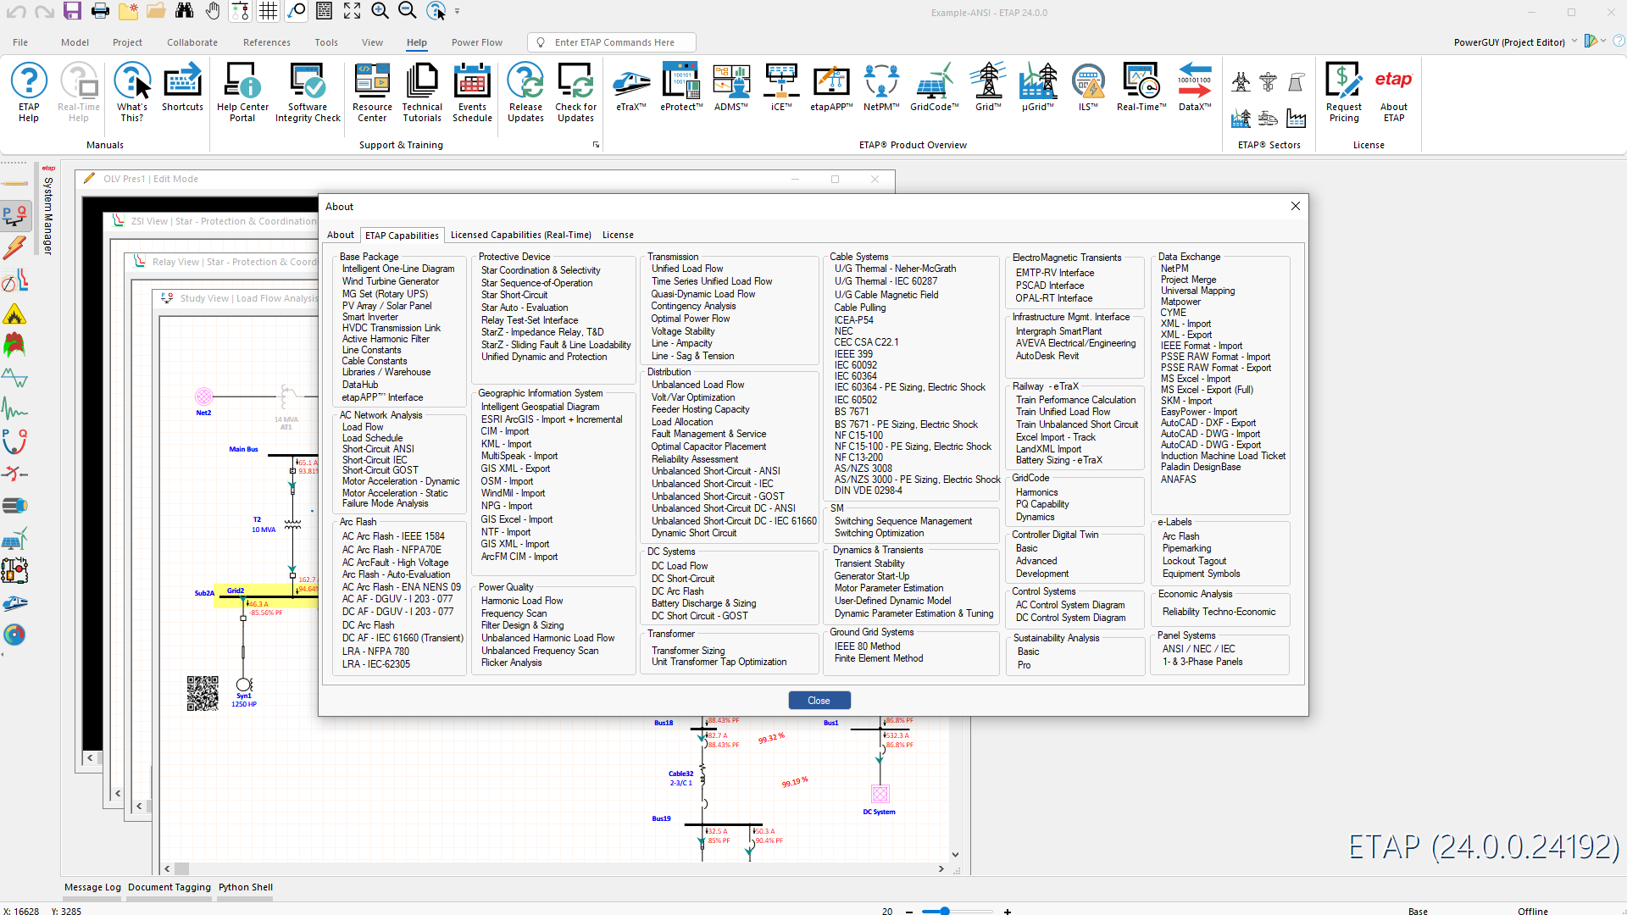Run Software Integrity Check

(308, 92)
